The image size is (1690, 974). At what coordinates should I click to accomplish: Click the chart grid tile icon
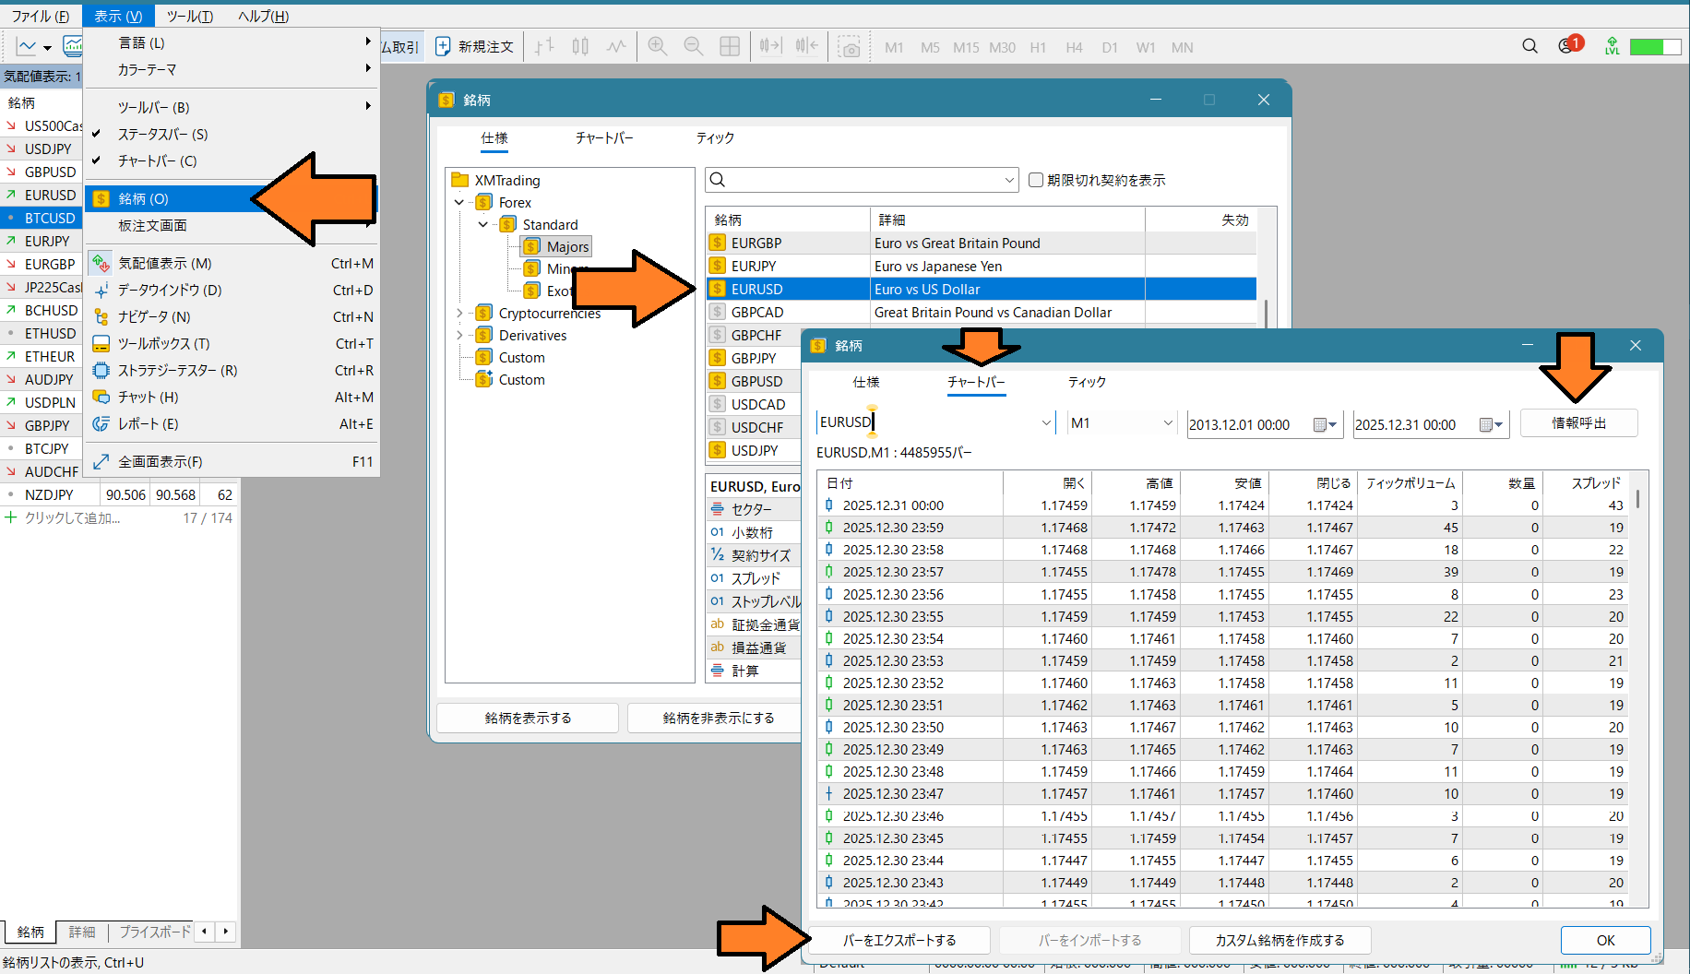click(x=729, y=47)
